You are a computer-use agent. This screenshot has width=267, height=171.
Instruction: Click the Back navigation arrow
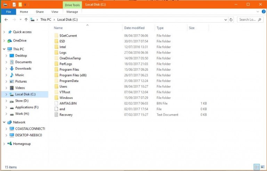pyautogui.click(x=6, y=20)
